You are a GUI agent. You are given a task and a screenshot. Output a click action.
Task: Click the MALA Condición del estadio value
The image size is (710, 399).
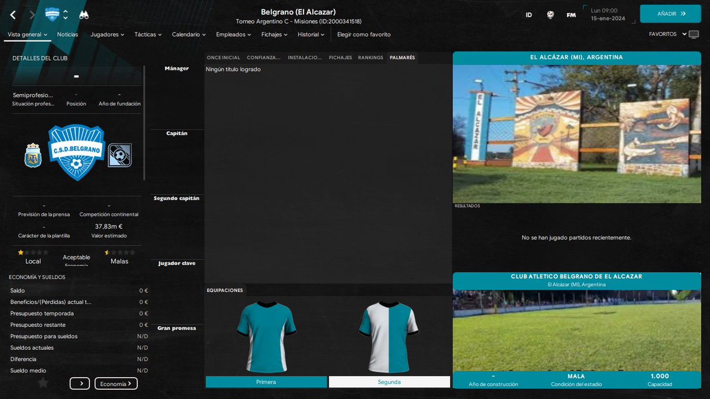pos(576,376)
